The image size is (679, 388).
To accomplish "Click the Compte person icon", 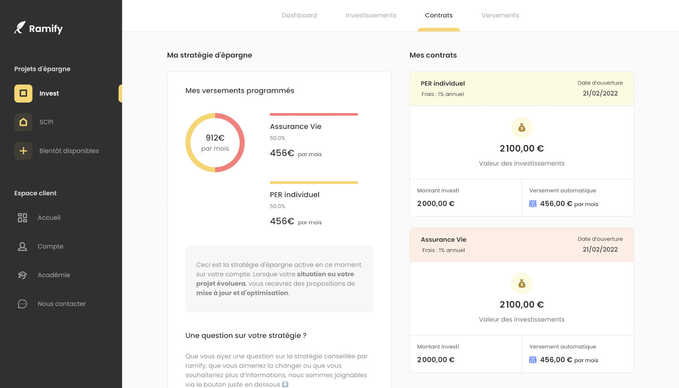I will (22, 246).
